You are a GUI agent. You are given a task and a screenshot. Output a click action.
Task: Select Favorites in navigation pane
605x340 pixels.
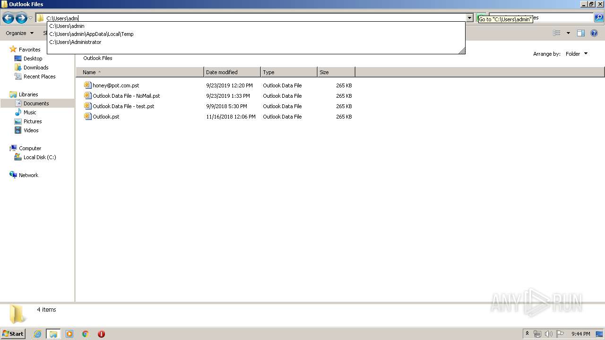tap(29, 50)
